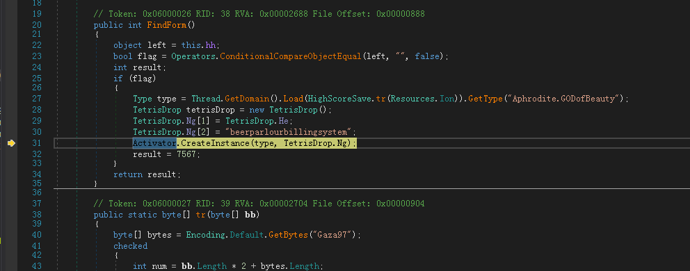Click flag inside the if condition
Image resolution: width=690 pixels, height=271 pixels.
pyautogui.click(x=143, y=79)
